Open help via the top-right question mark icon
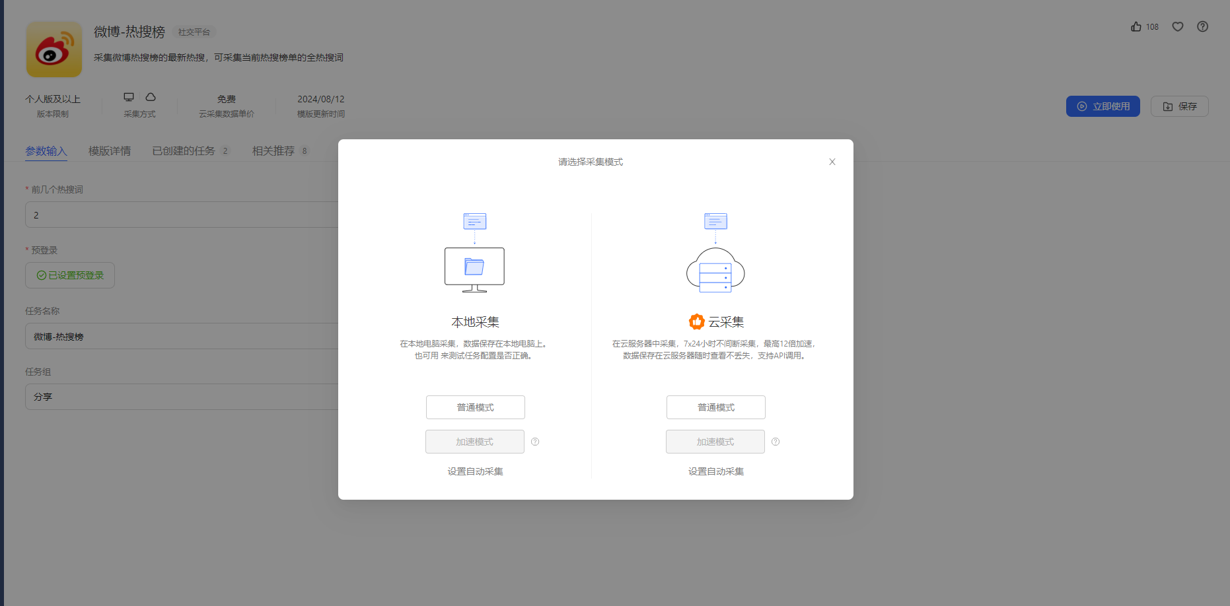 [x=1203, y=26]
